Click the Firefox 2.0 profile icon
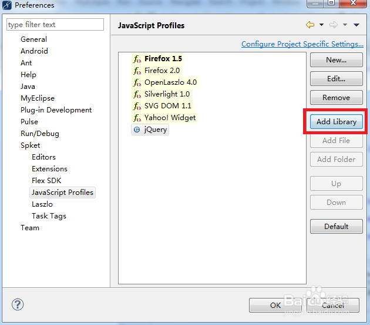 137,71
